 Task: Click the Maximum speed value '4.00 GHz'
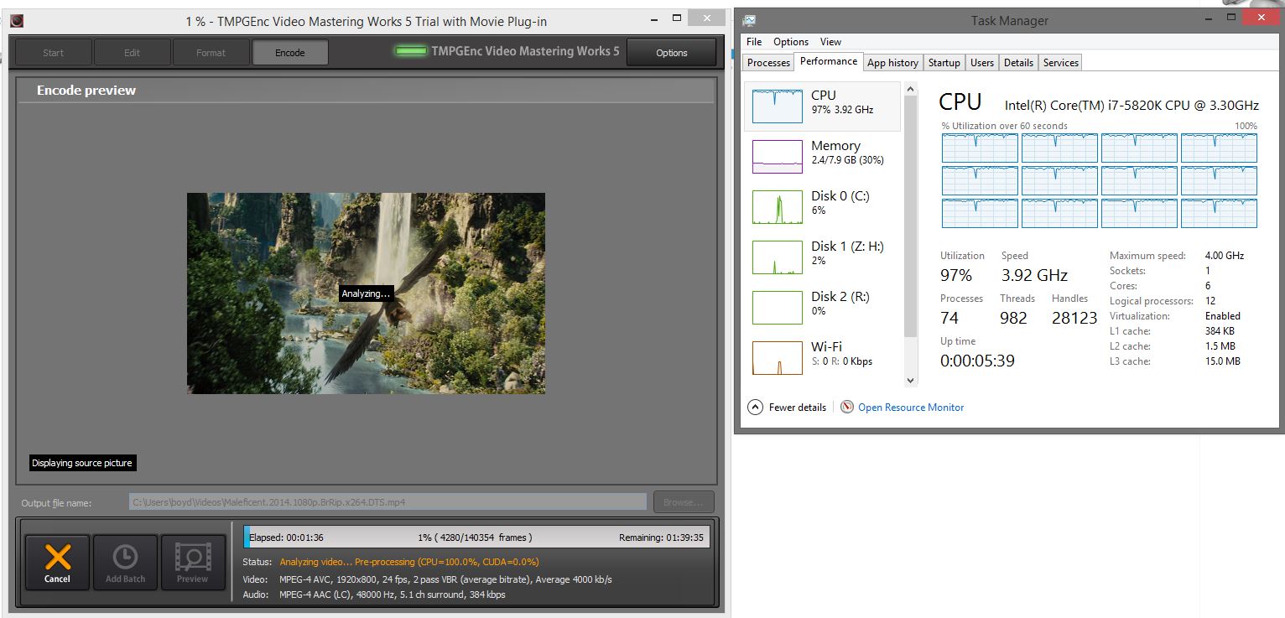[x=1224, y=256]
